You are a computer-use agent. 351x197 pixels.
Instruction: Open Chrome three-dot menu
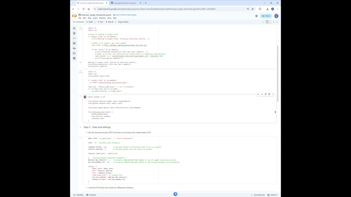[x=278, y=9]
